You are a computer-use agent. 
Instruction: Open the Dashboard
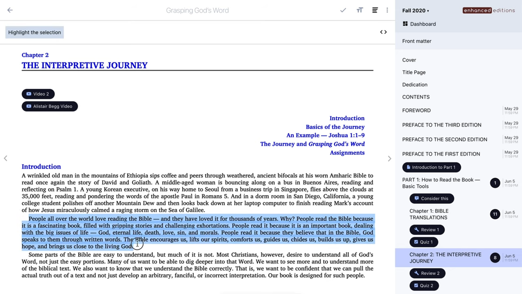[419, 24]
